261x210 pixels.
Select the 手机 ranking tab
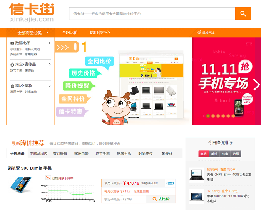tap(214, 154)
